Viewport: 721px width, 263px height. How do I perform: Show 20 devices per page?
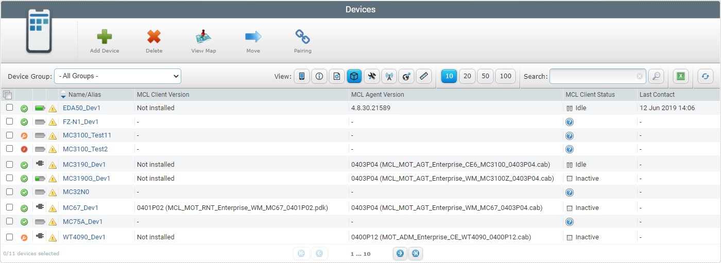467,76
